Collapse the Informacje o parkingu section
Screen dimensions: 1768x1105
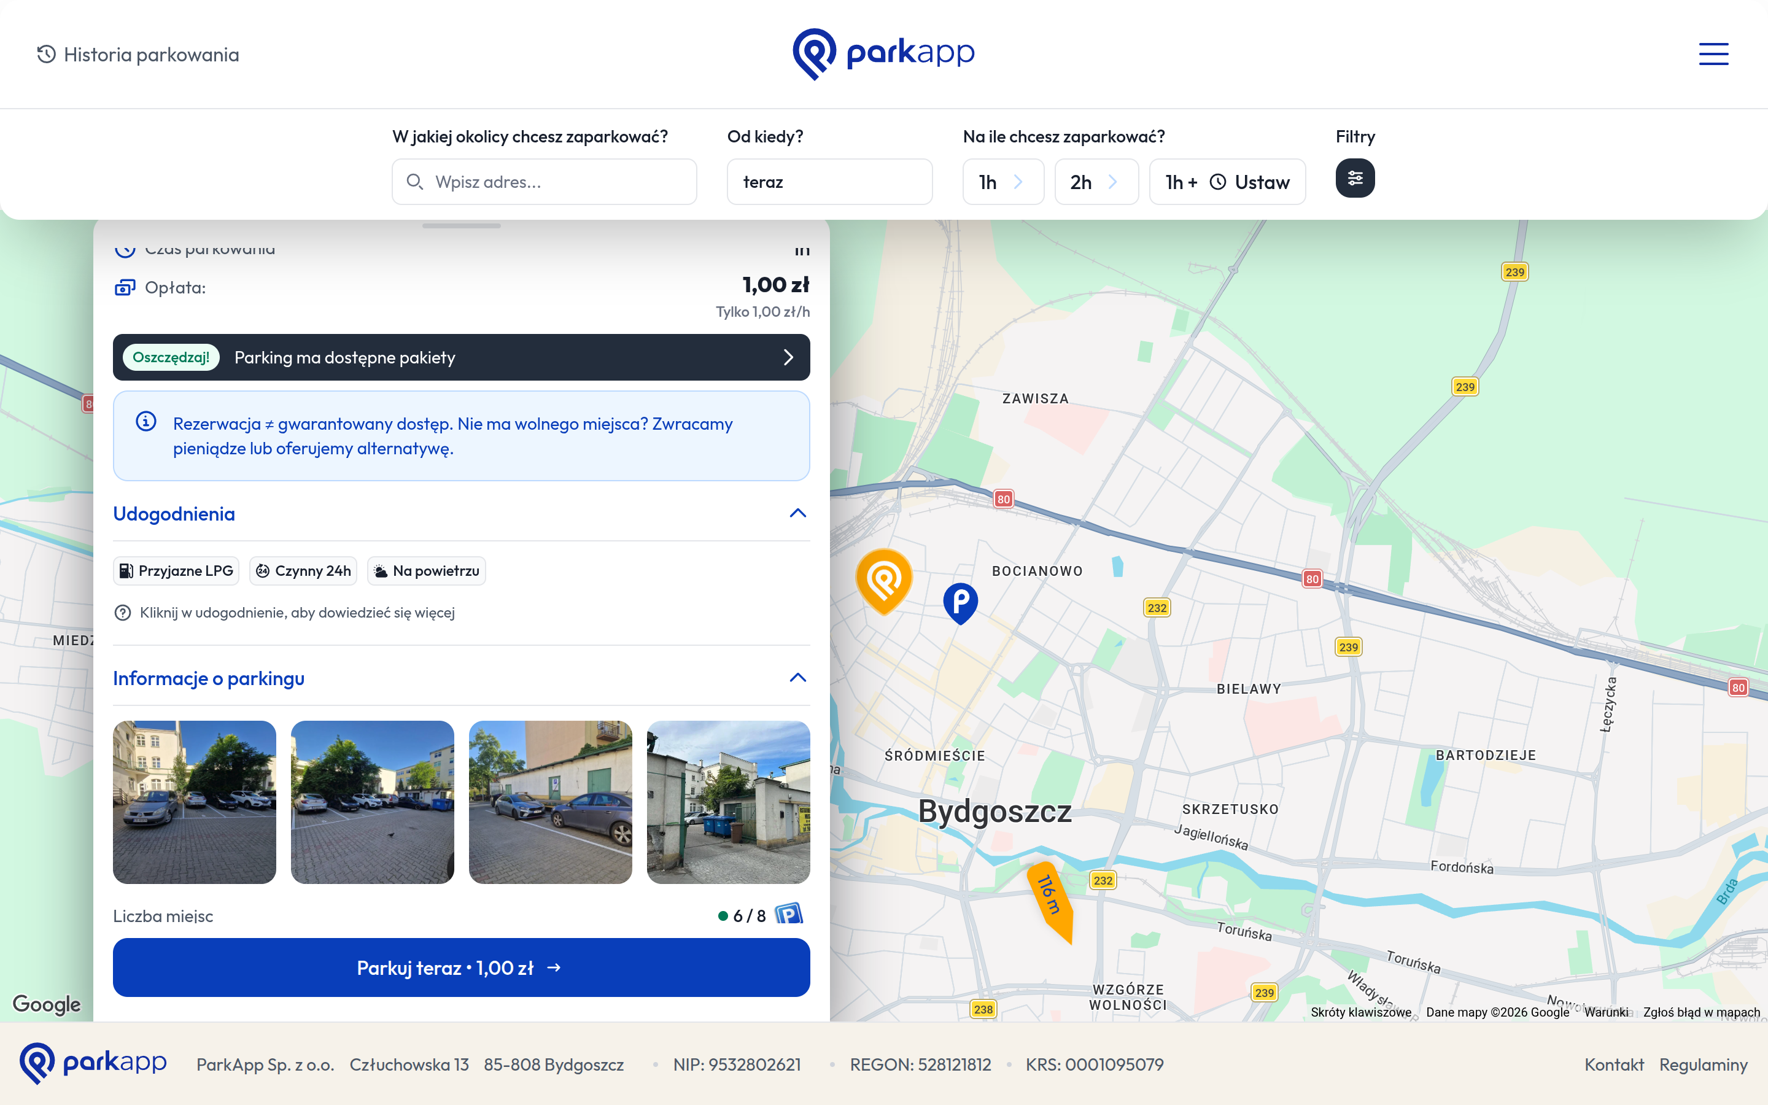[461, 678]
